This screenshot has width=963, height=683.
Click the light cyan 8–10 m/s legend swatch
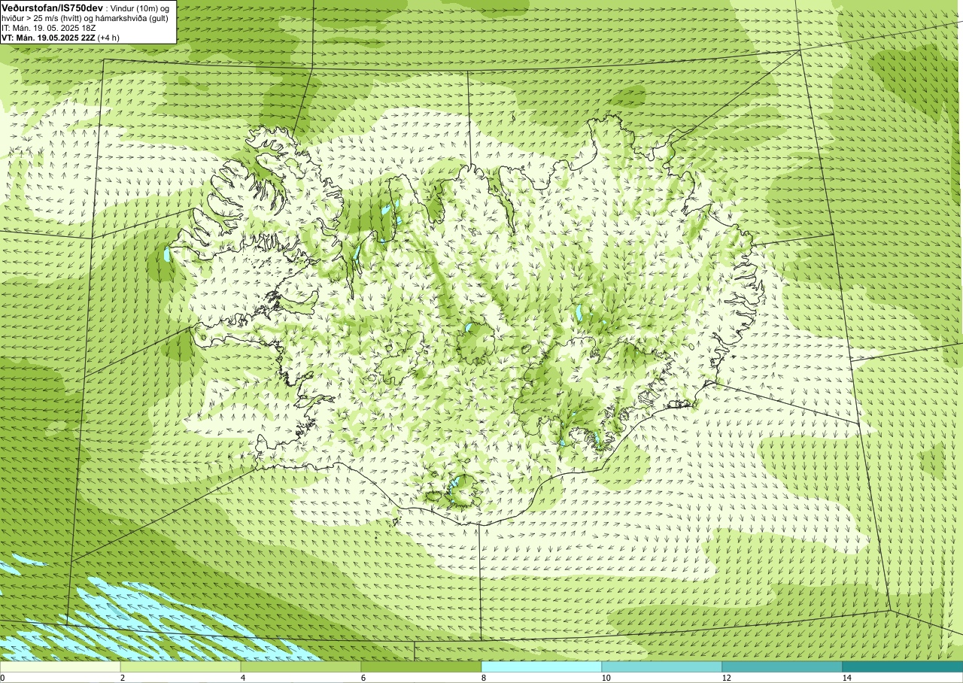pos(542,666)
